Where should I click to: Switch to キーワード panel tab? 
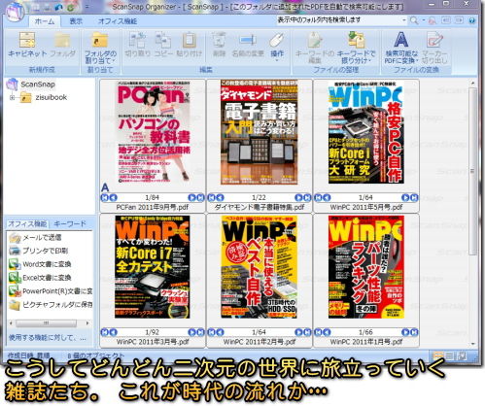70,223
